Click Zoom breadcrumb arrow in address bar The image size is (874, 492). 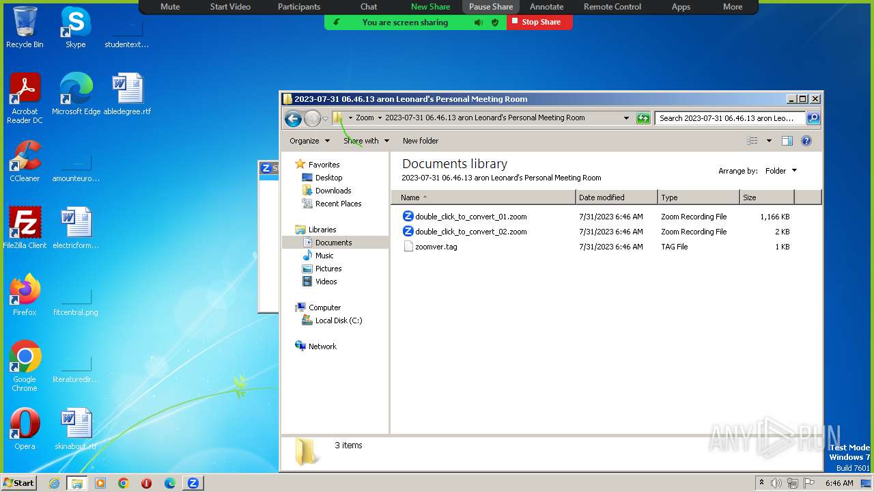(x=380, y=118)
